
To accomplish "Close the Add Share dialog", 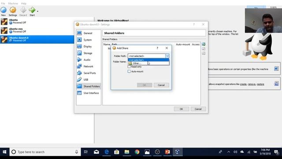I will pos(167,48).
